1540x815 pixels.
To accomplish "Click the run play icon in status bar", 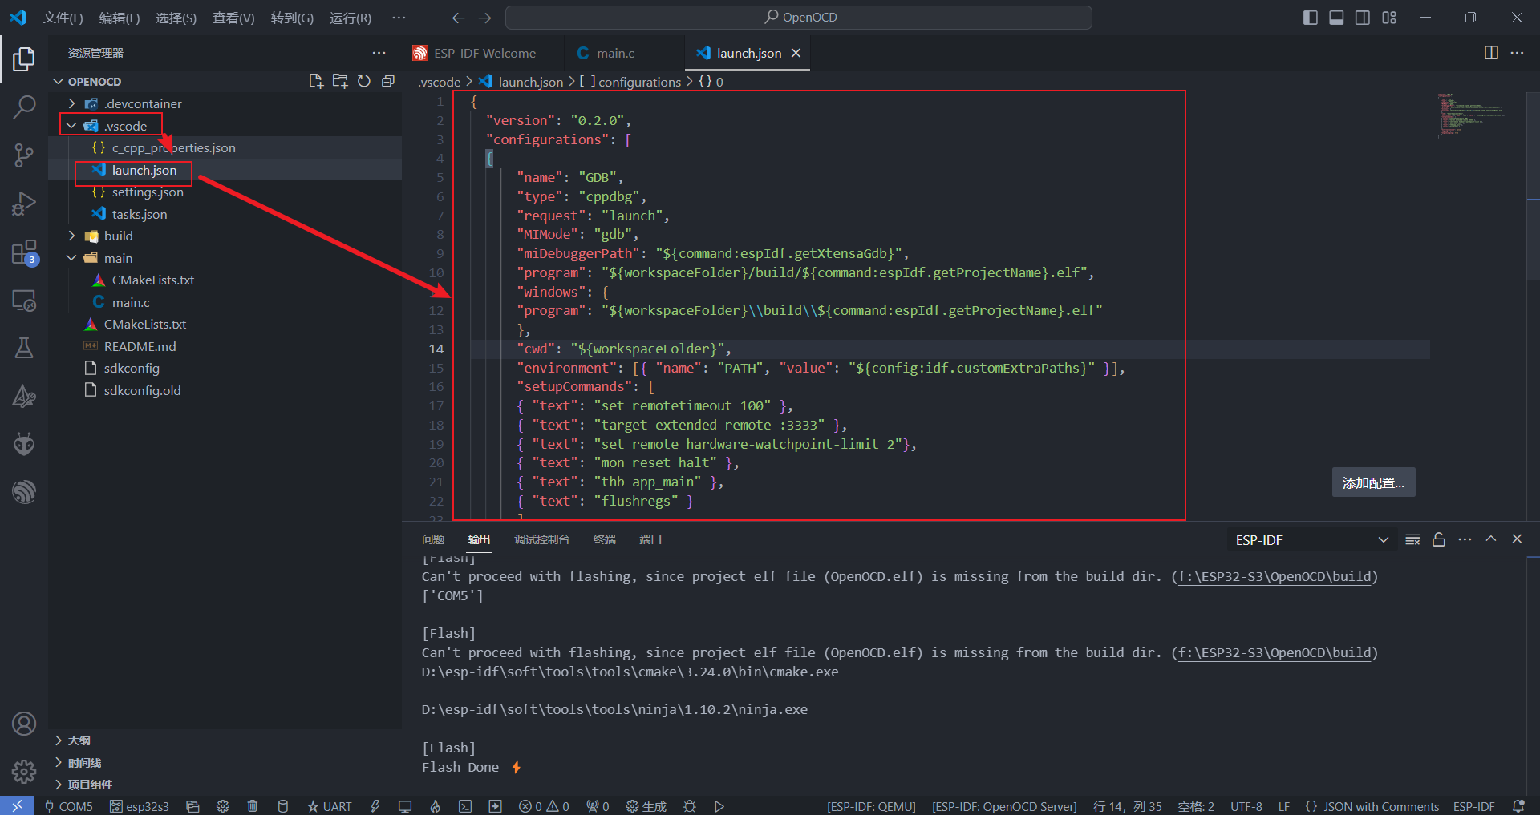I will 719,806.
